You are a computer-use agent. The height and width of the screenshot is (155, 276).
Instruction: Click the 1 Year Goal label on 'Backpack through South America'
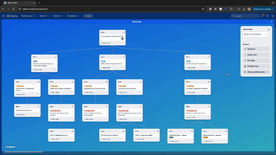[x=88, y=86]
